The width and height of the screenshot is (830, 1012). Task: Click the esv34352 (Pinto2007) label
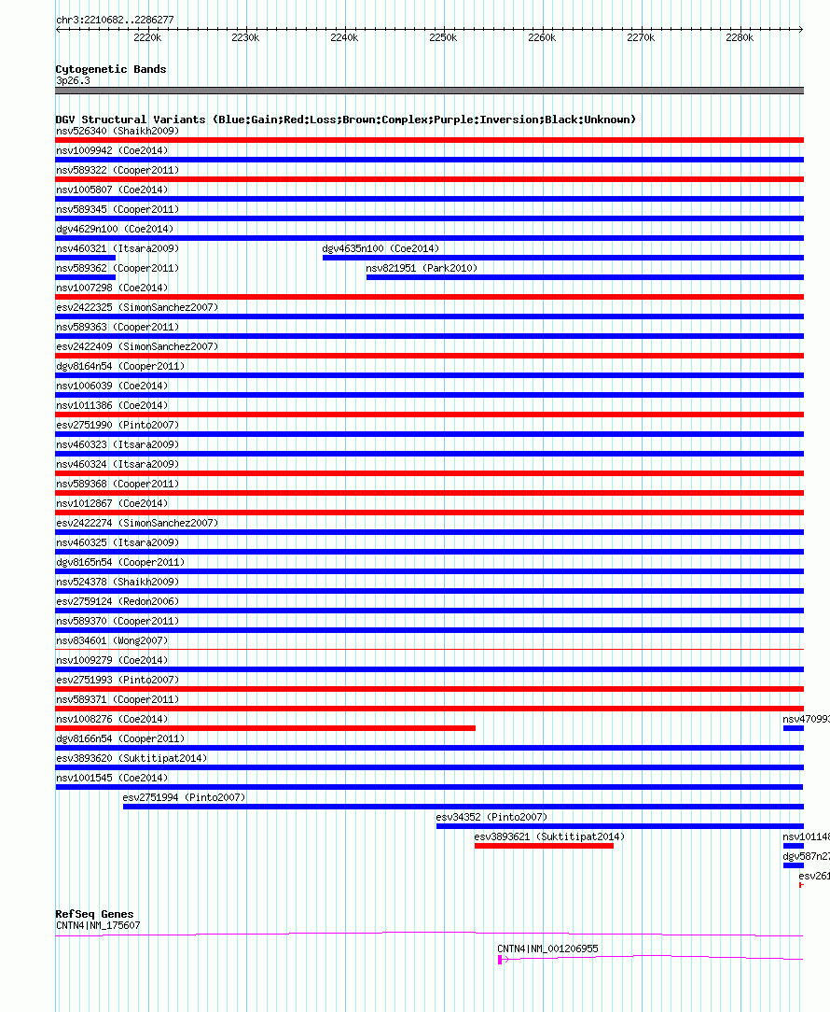[x=491, y=817]
